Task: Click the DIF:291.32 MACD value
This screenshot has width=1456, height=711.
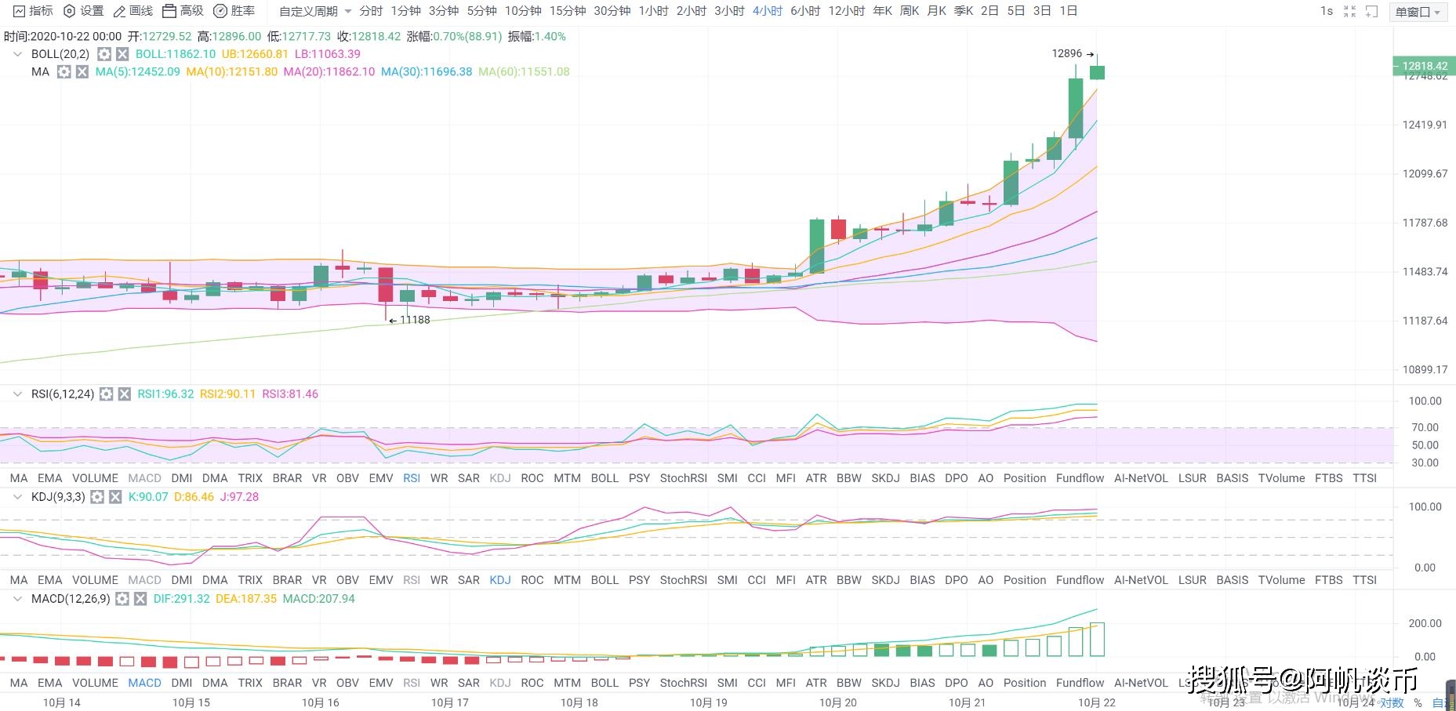Action: tap(181, 599)
